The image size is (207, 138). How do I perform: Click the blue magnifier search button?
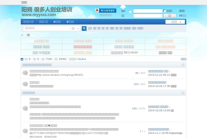tap(84, 28)
